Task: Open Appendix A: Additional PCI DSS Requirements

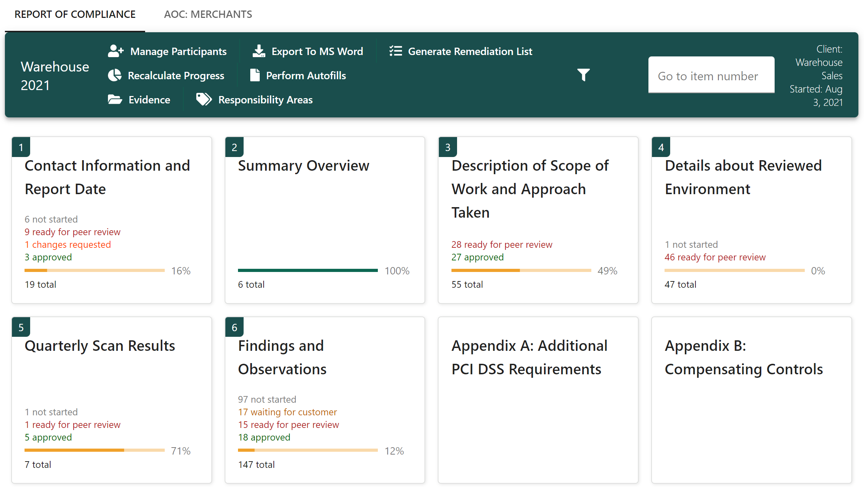Action: pyautogui.click(x=529, y=357)
